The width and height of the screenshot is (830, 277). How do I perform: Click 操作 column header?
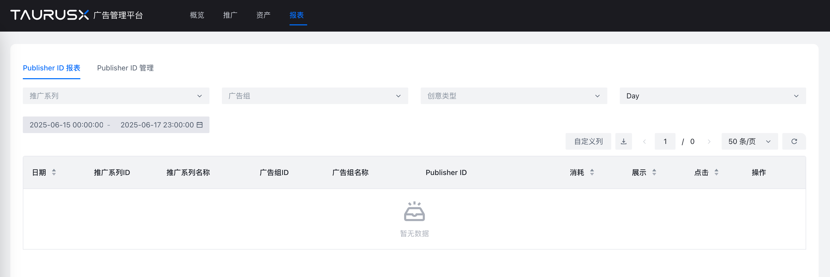point(759,172)
